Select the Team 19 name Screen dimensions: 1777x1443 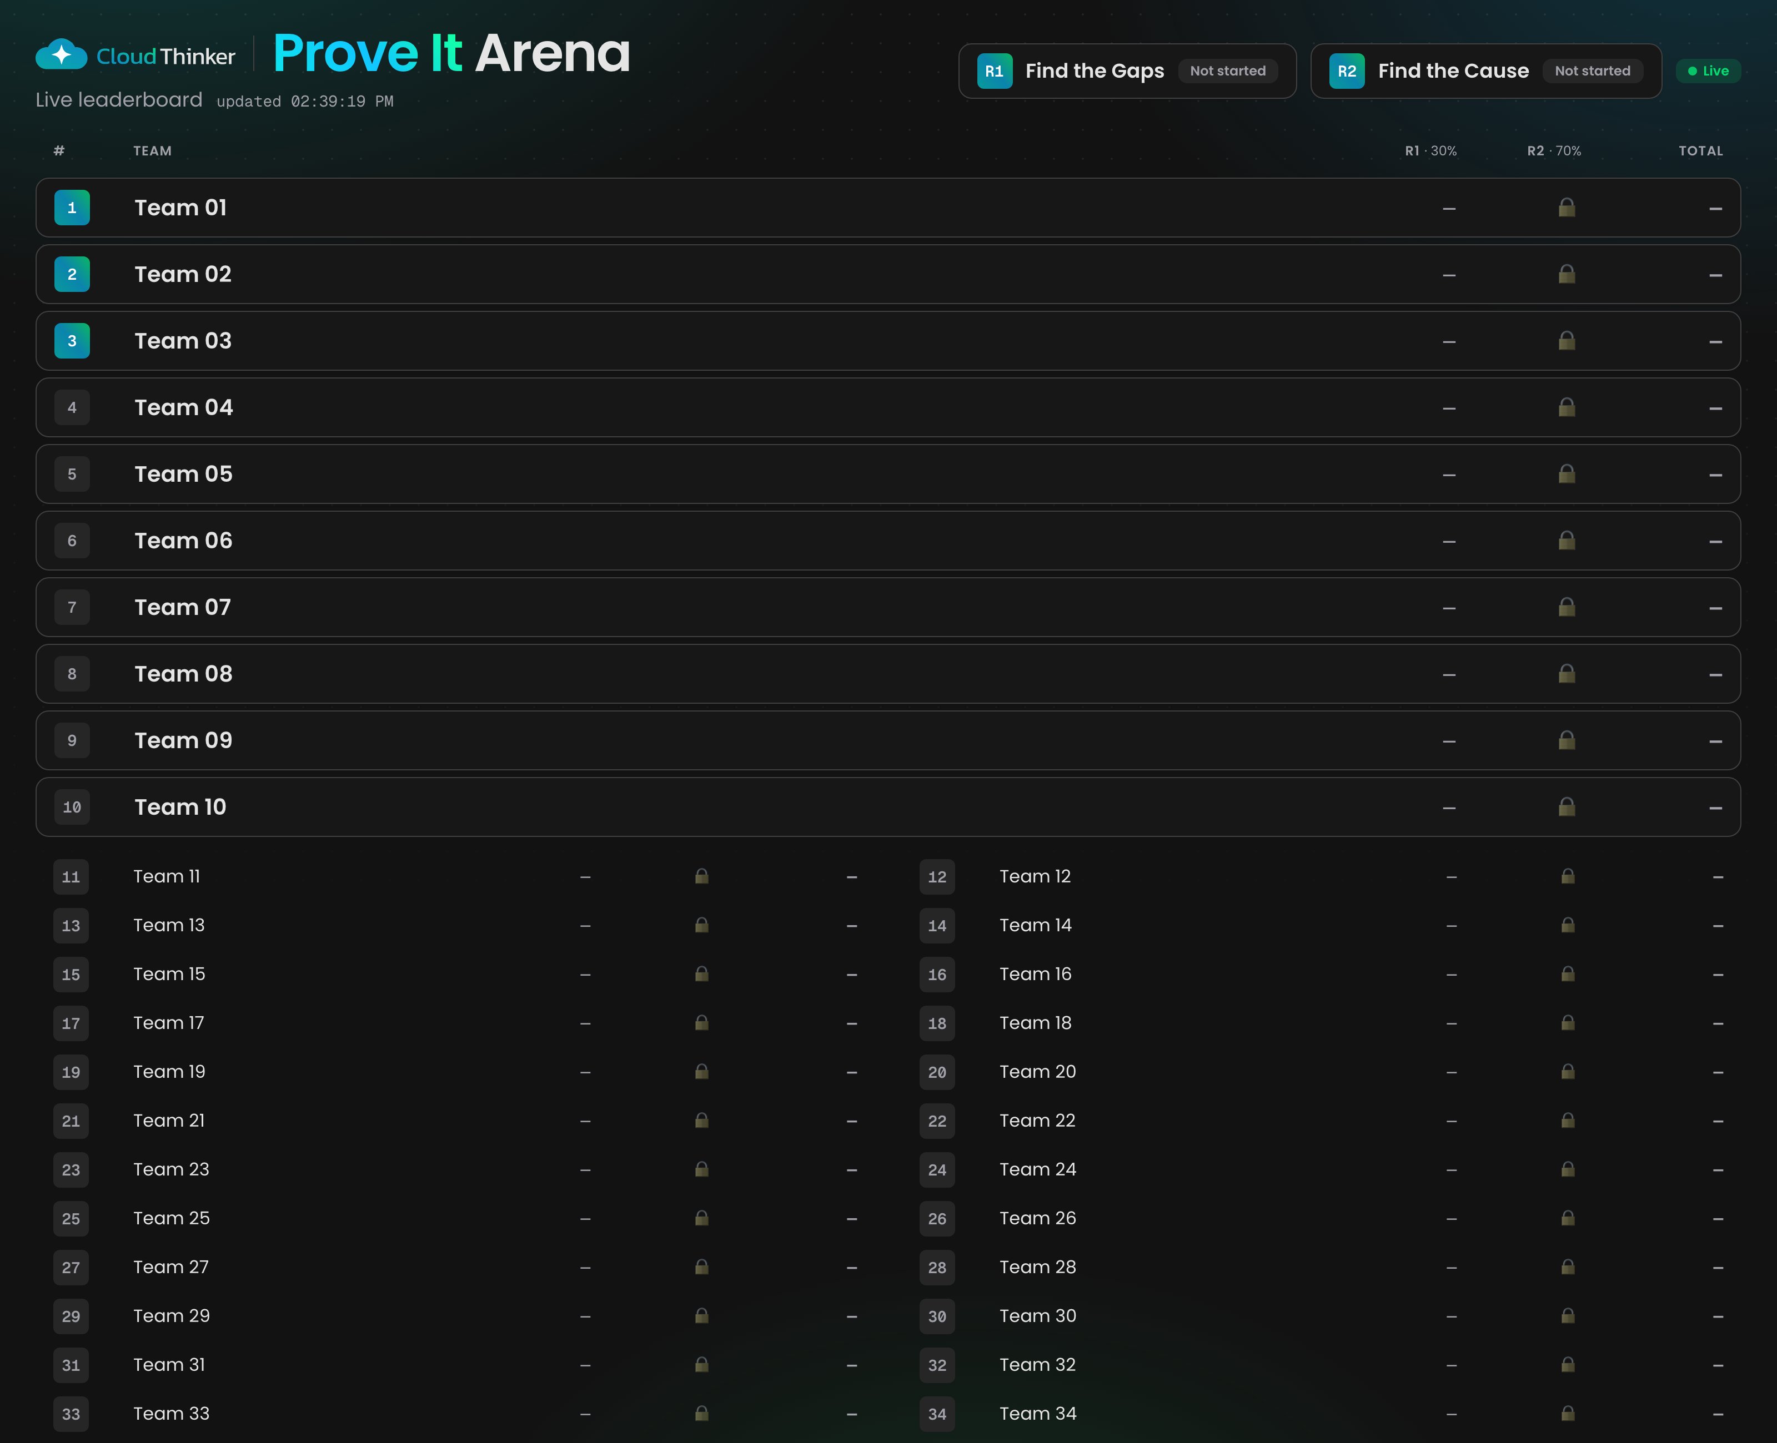click(x=169, y=1072)
